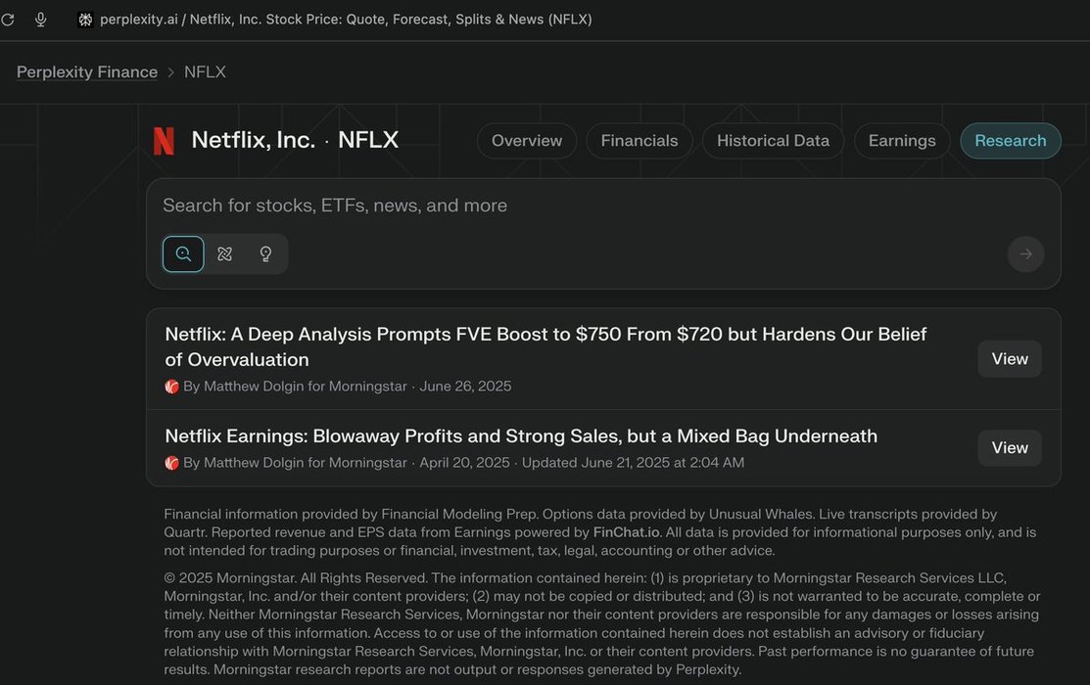This screenshot has height=685, width=1090.
Task: Go to the Earnings tab
Action: pos(902,141)
